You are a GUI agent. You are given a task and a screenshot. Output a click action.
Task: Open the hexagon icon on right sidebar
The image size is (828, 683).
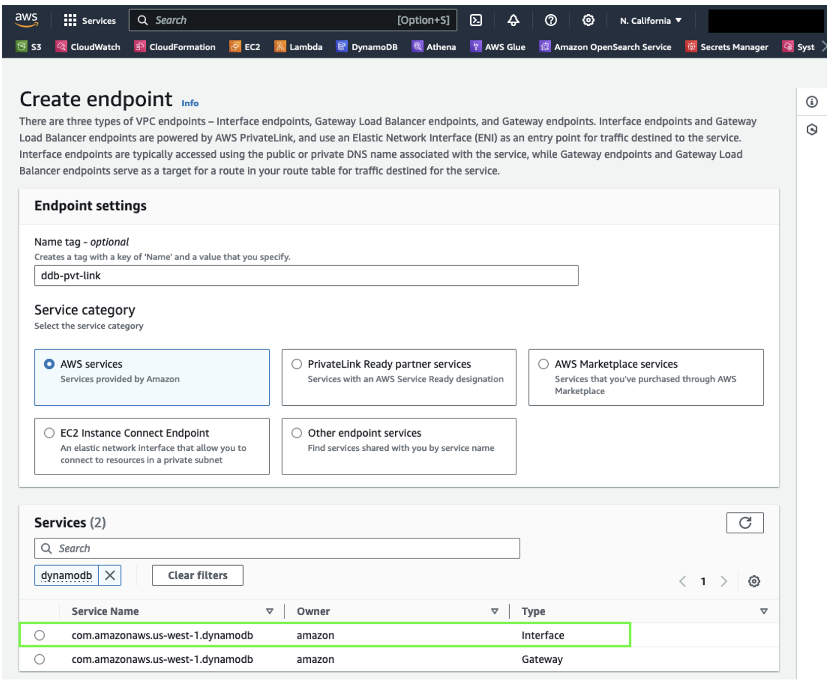tap(812, 130)
